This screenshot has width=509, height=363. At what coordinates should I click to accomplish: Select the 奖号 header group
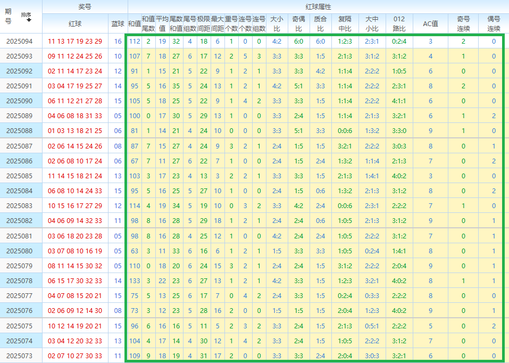click(85, 6)
